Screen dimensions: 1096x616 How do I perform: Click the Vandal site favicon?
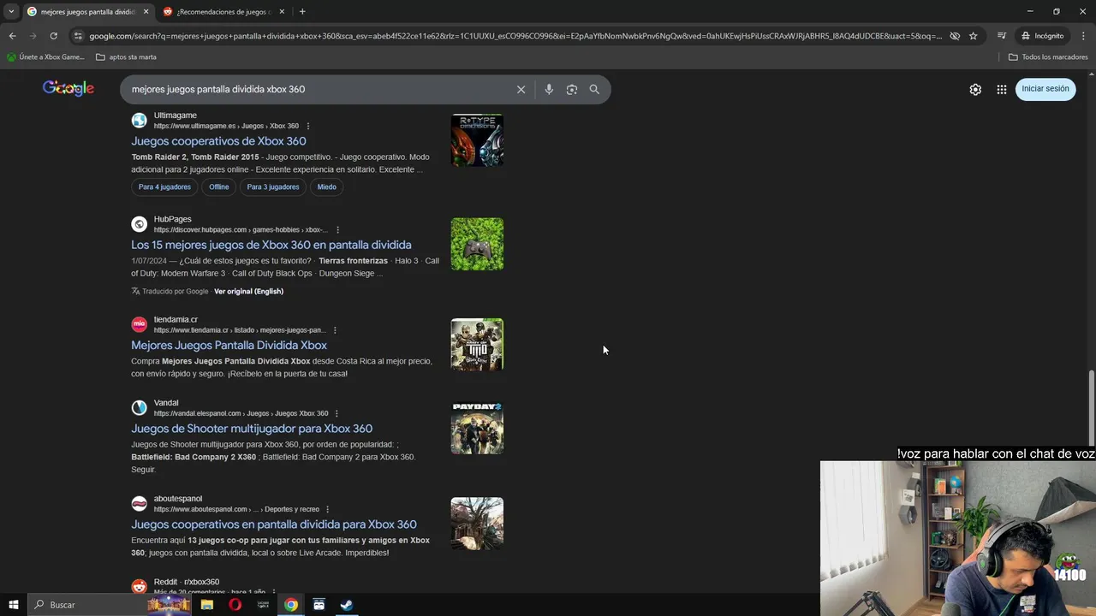(x=139, y=407)
